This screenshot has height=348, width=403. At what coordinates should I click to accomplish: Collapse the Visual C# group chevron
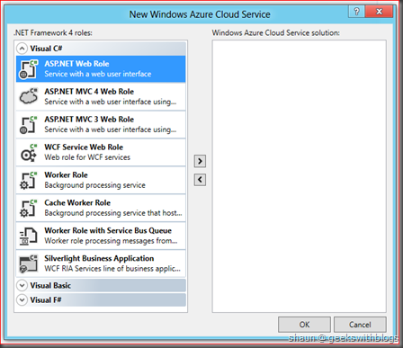[22, 49]
